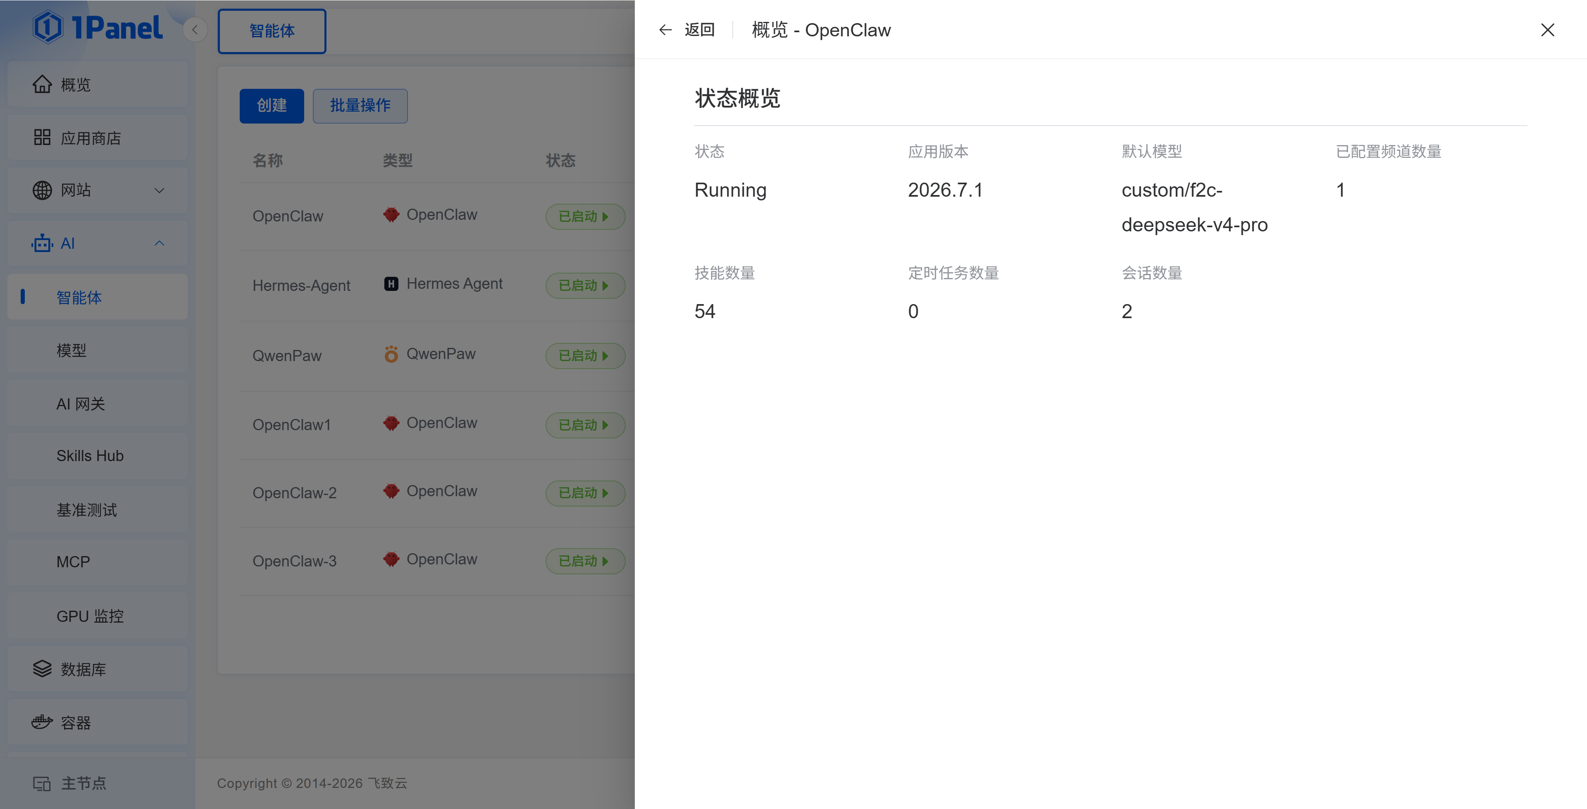Open MCP in the sidebar
The height and width of the screenshot is (809, 1587).
(98, 562)
